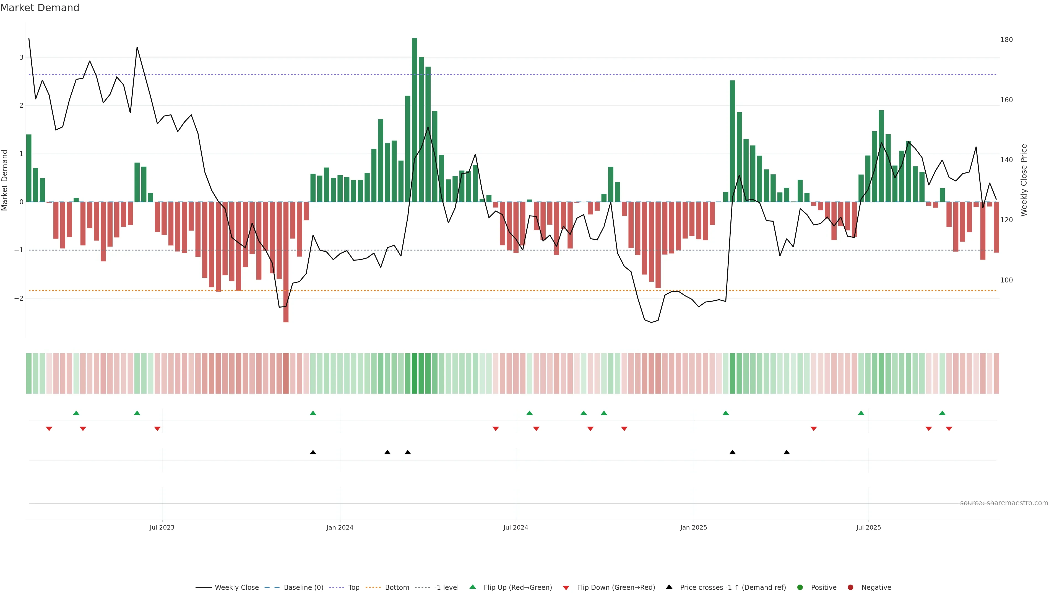
Task: Click the Jan 2025 axis label
Action: (x=693, y=527)
